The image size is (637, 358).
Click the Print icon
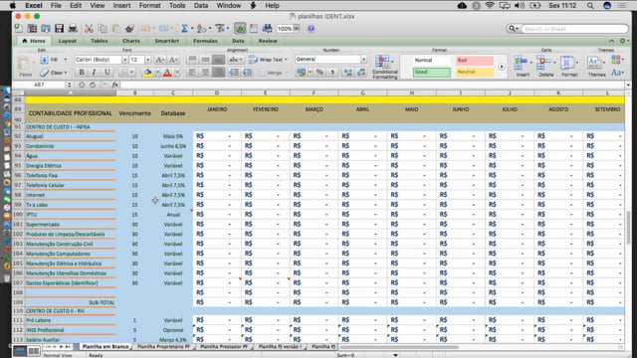point(73,29)
